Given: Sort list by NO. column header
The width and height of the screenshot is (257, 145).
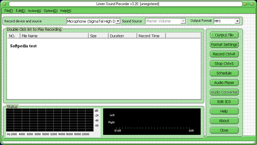Looking at the screenshot, I should click(14, 36).
